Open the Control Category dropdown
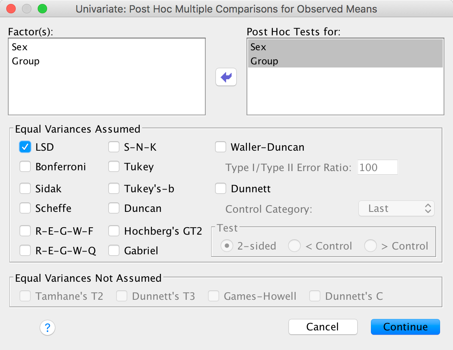This screenshot has width=453, height=350. pyautogui.click(x=396, y=208)
